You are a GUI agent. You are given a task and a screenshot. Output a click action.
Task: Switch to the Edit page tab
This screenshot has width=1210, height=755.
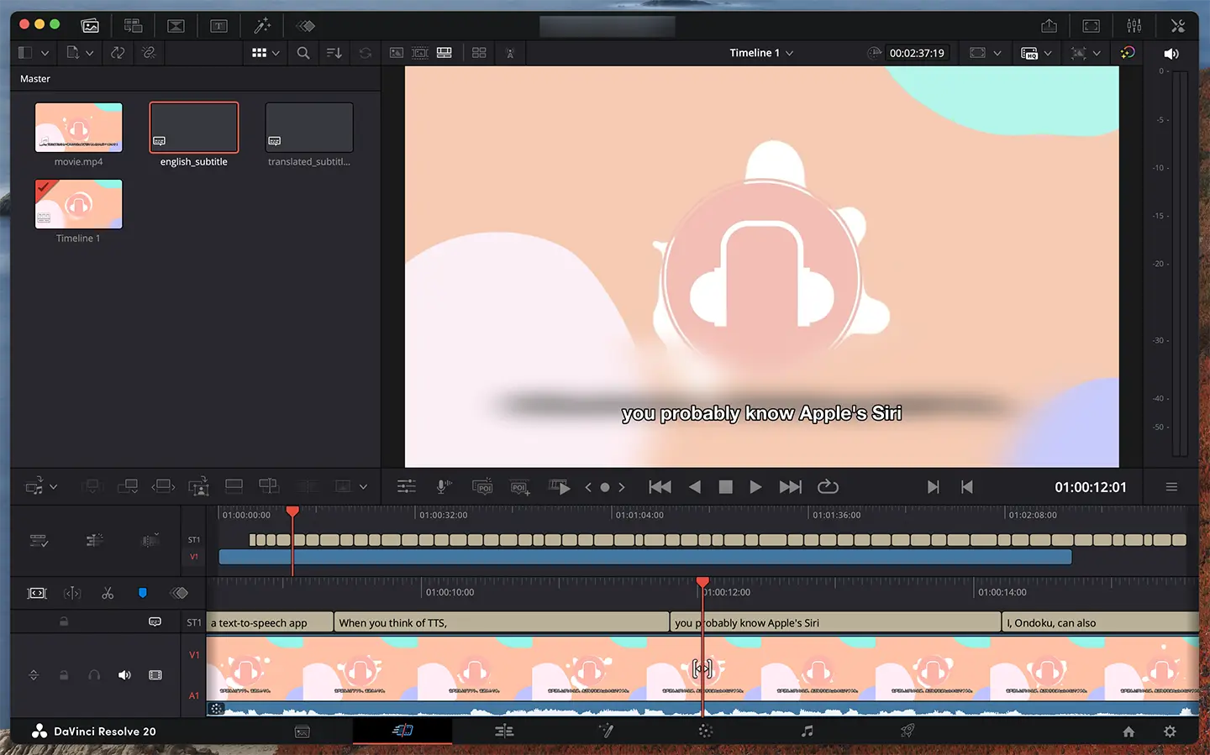tap(504, 731)
